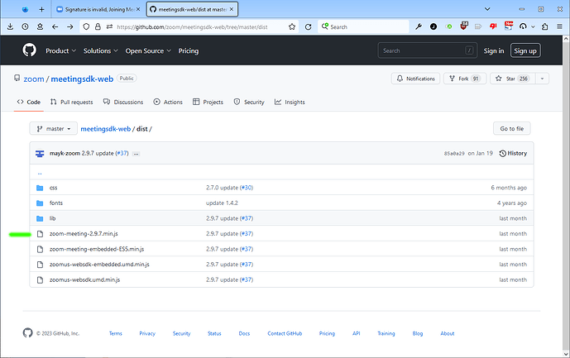Expand the Open Source menu

148,51
